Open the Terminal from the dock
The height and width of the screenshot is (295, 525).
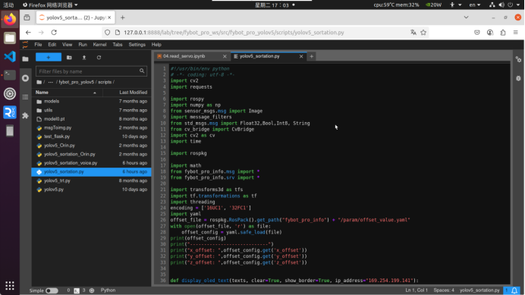pos(10,75)
